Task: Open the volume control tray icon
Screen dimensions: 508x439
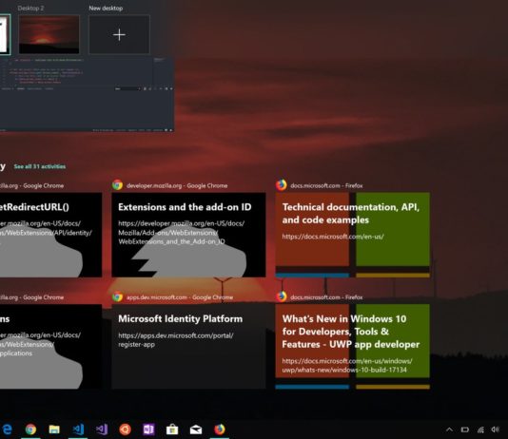Action: pos(496,429)
